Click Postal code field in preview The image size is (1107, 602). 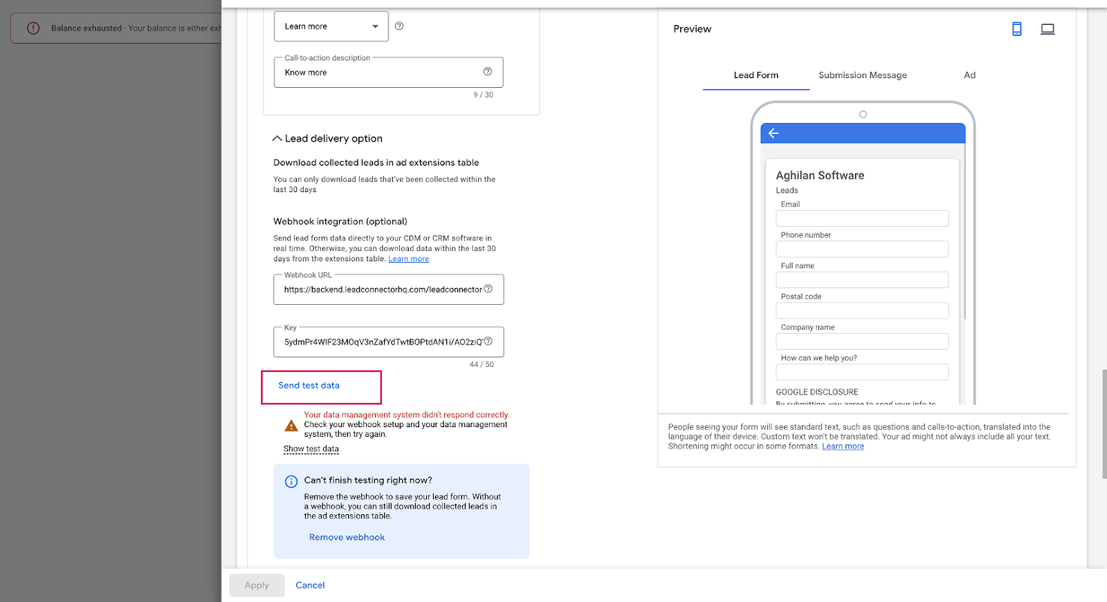862,311
